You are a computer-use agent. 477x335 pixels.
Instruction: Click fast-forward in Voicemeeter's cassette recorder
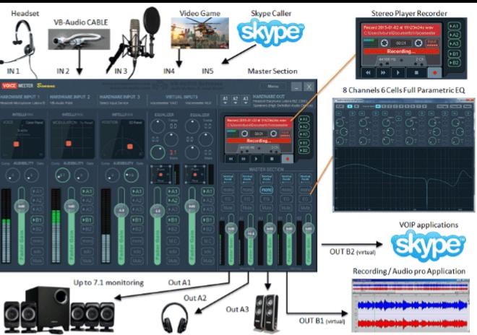(x=244, y=159)
